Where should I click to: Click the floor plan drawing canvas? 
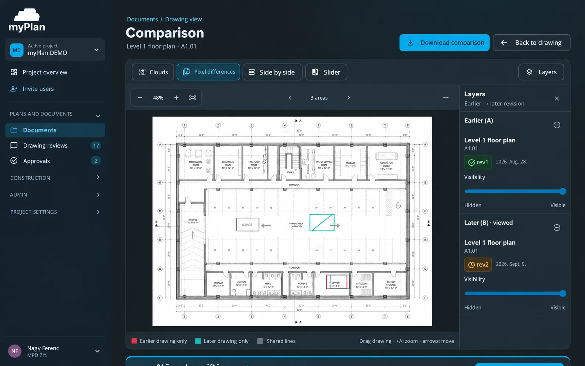click(x=292, y=221)
